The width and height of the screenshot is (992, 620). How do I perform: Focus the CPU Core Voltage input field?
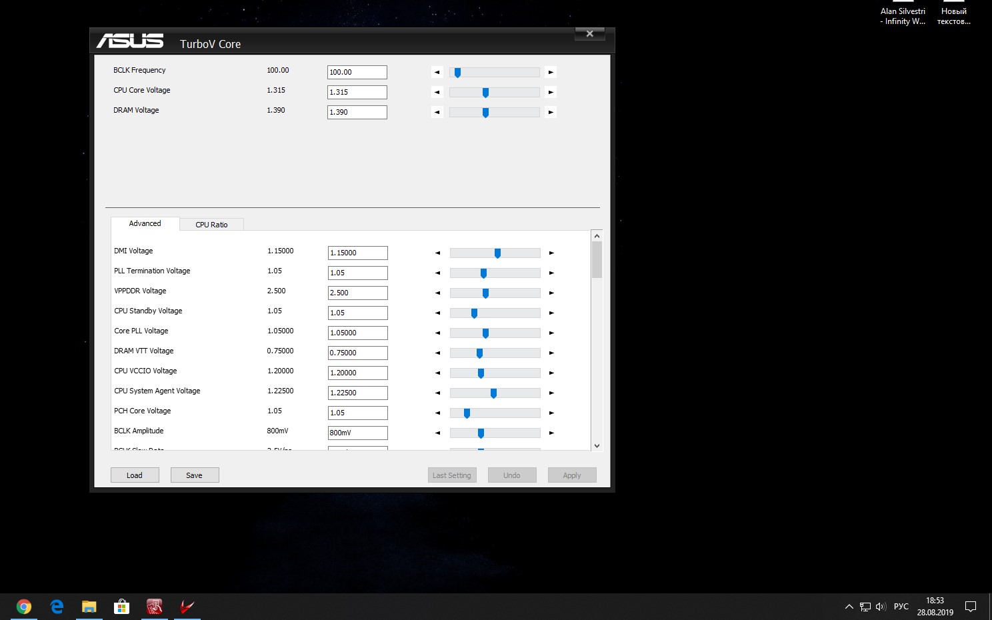click(x=357, y=92)
